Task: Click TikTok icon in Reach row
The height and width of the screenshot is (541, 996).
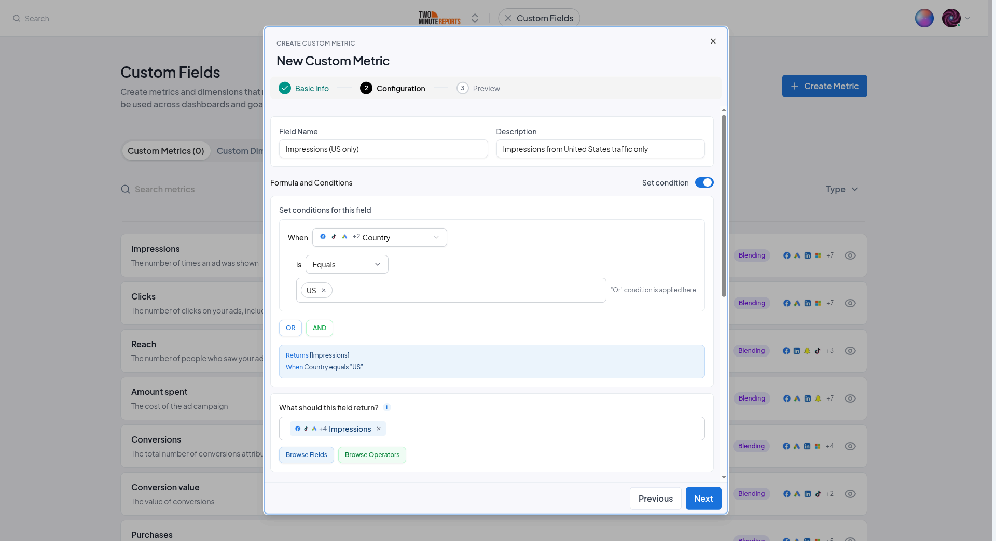Action: click(x=818, y=351)
